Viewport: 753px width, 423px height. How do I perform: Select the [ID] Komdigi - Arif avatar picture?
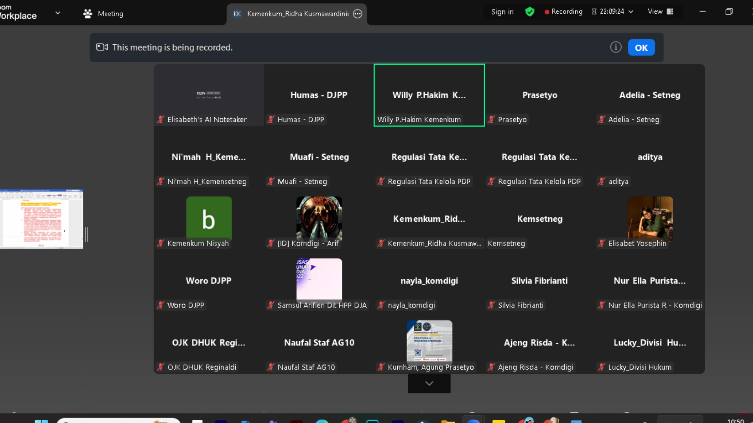tap(319, 219)
